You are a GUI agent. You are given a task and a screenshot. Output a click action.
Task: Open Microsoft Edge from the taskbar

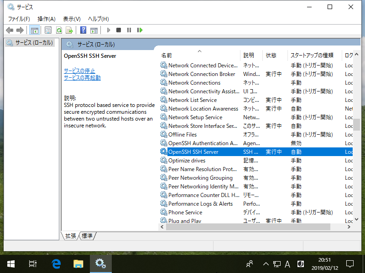click(56, 263)
